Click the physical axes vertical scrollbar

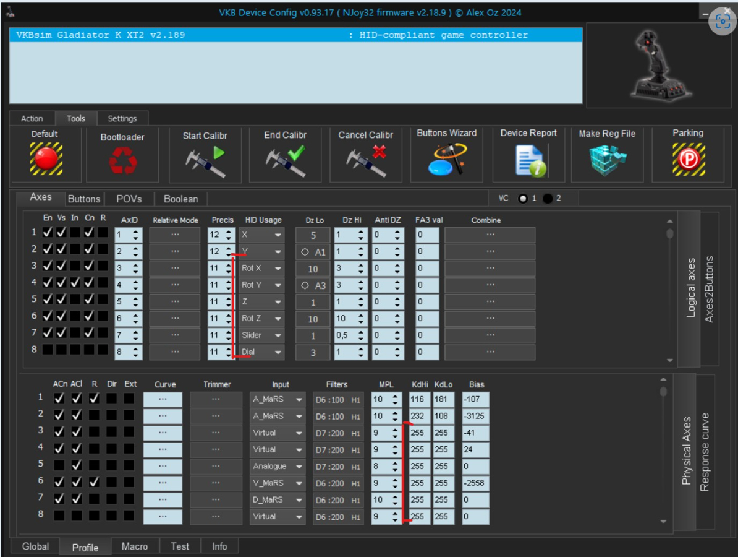(x=663, y=451)
